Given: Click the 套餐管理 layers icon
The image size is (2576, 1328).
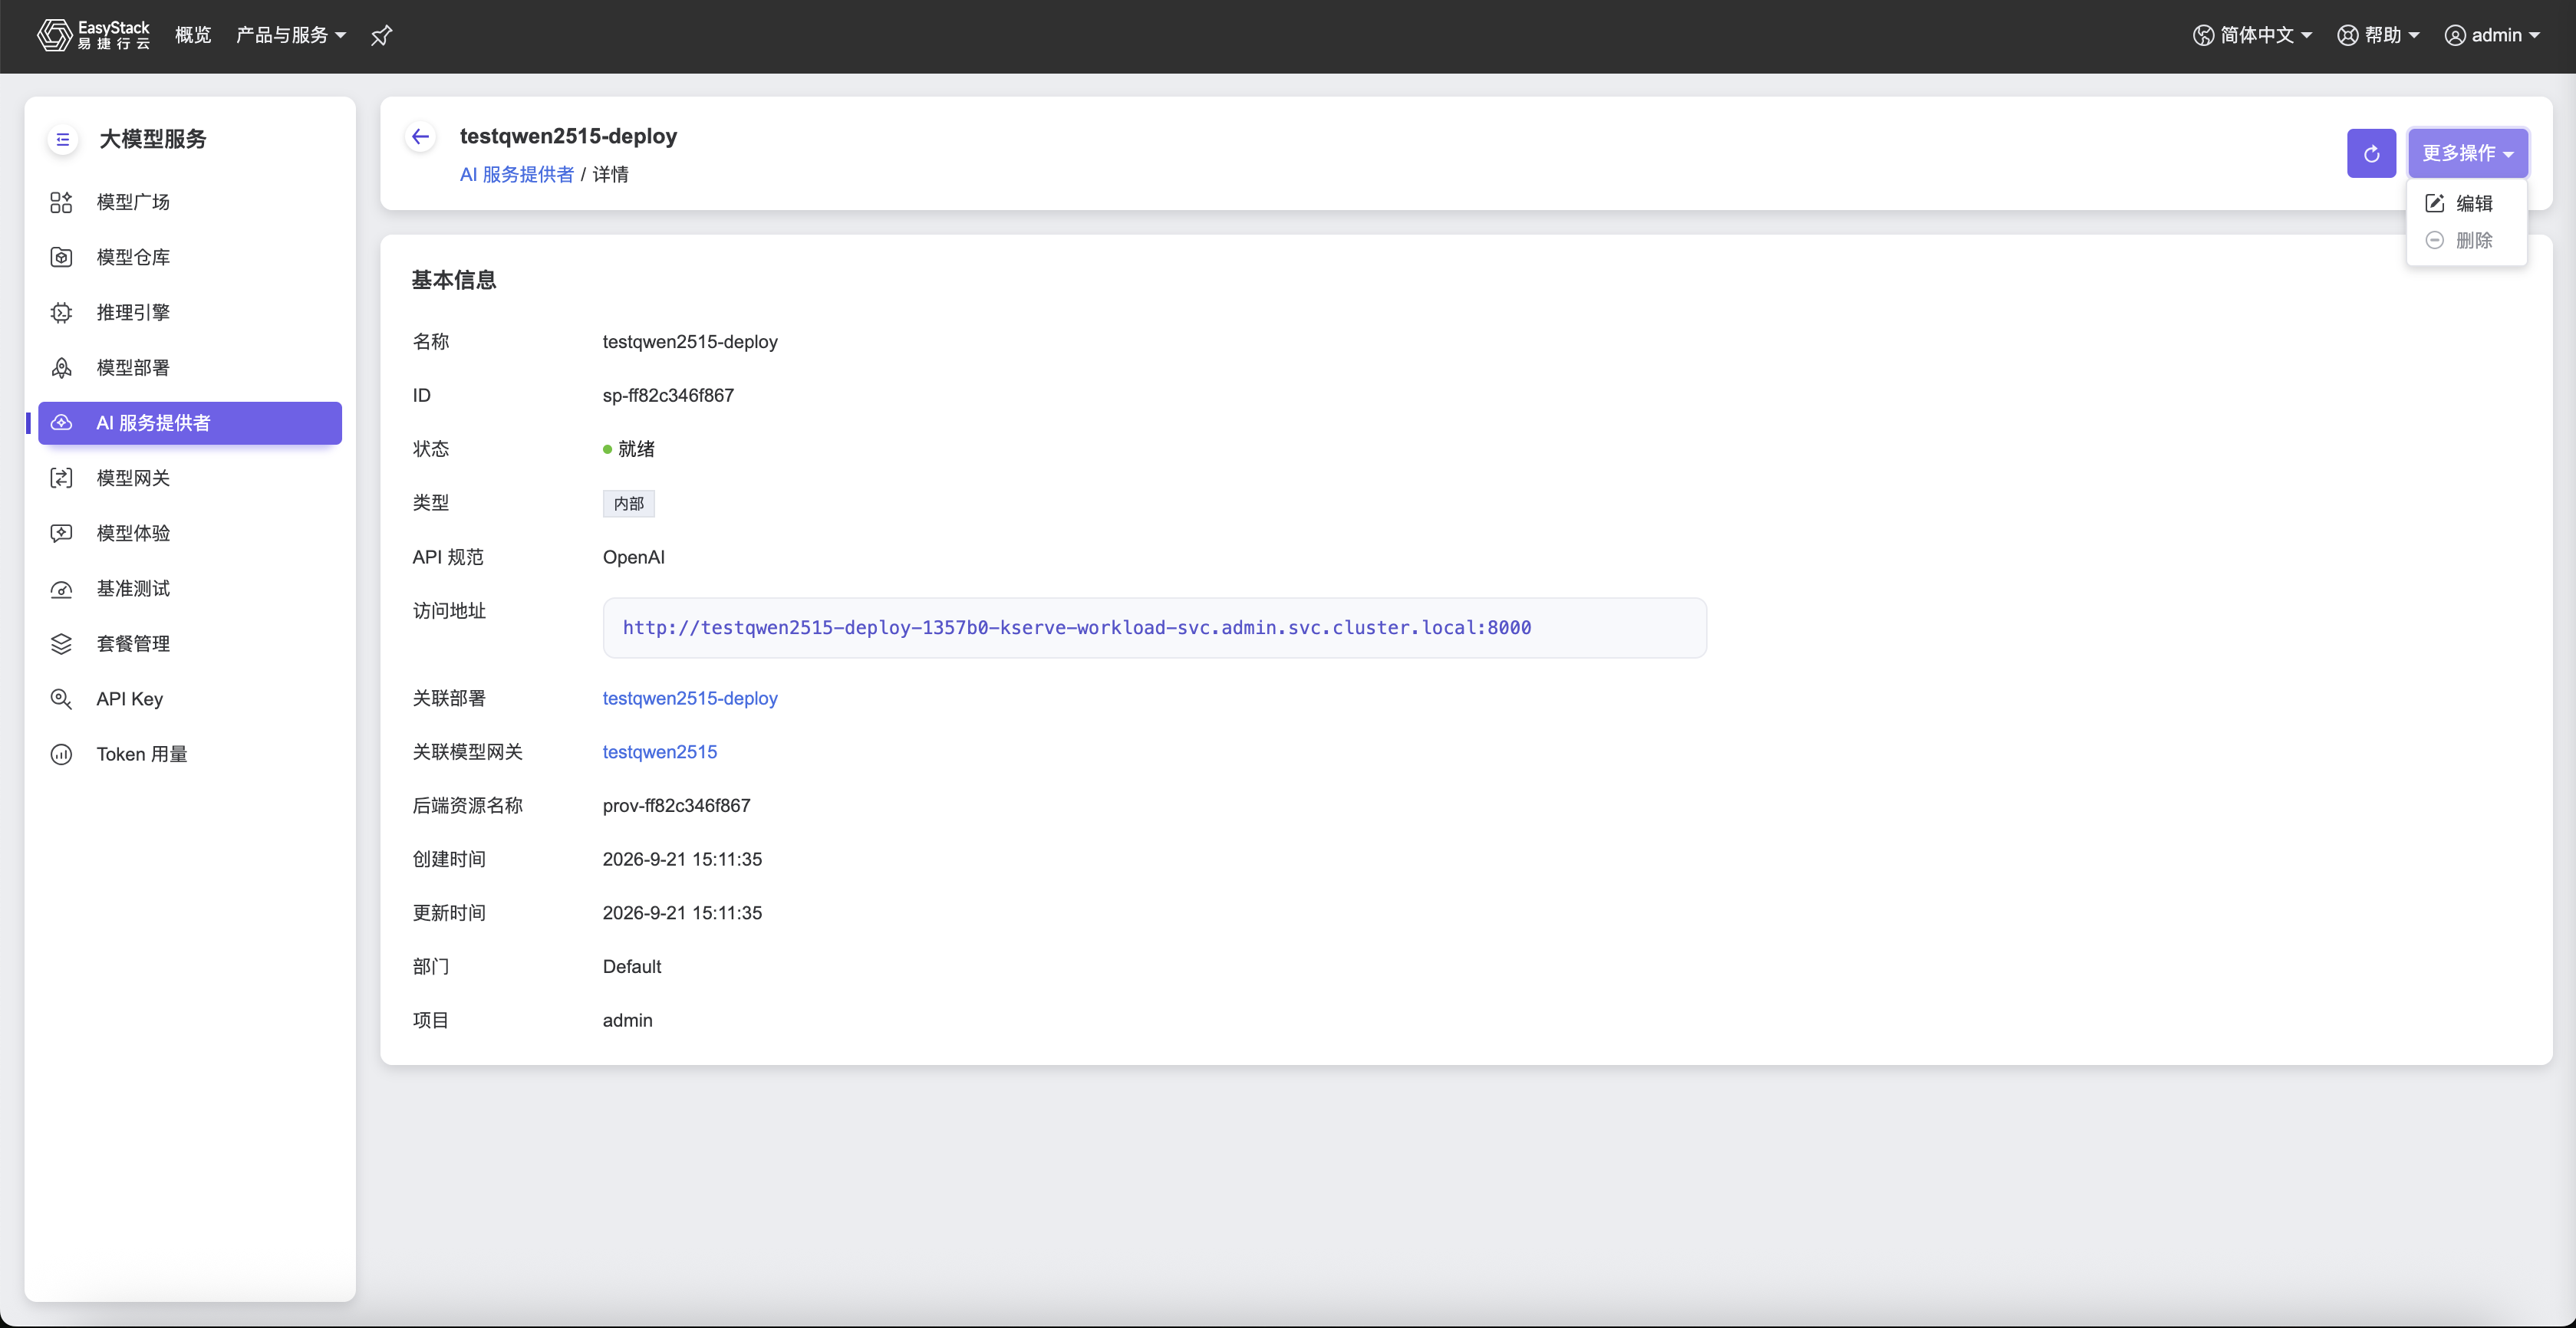Looking at the screenshot, I should (61, 643).
